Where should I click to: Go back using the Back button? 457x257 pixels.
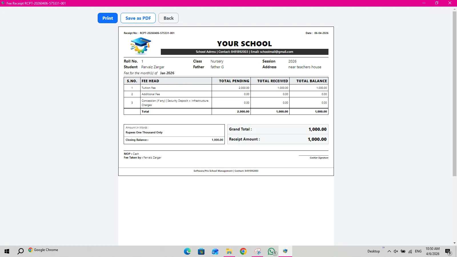click(x=169, y=18)
